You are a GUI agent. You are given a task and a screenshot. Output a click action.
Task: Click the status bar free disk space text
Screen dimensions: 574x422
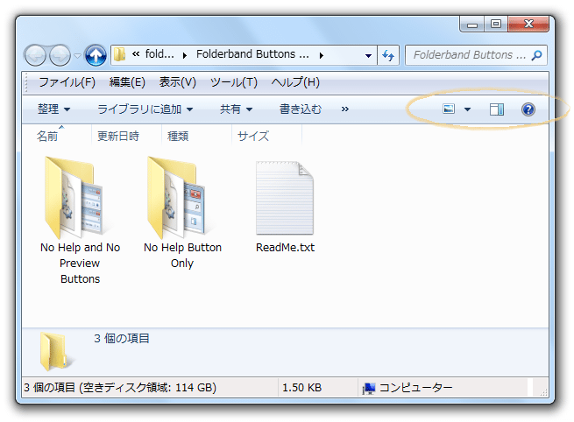click(120, 387)
